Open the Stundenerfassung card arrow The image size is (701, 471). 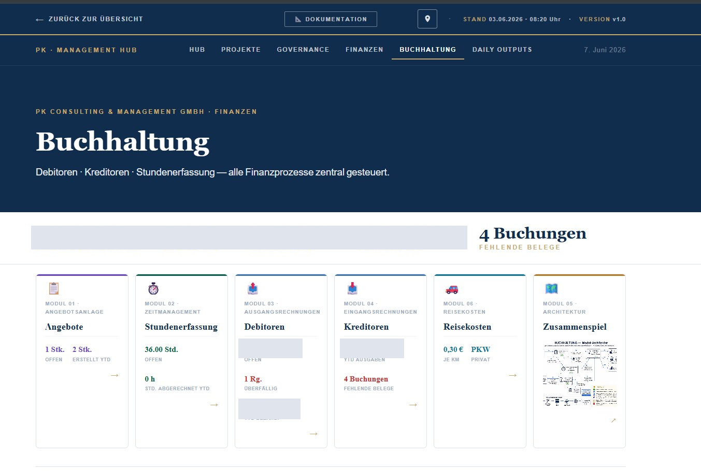pyautogui.click(x=214, y=405)
